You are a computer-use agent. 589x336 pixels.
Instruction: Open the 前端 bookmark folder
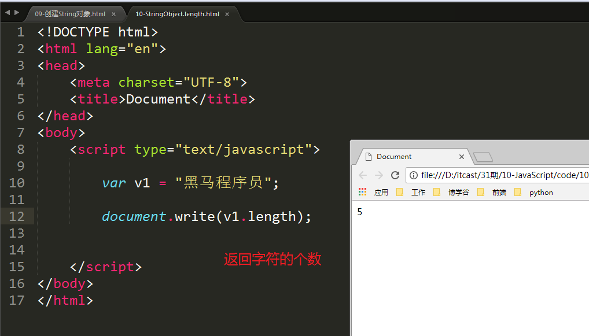(492, 192)
